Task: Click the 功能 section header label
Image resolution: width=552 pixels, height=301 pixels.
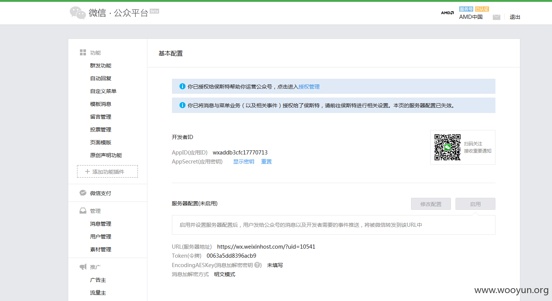Action: coord(95,53)
